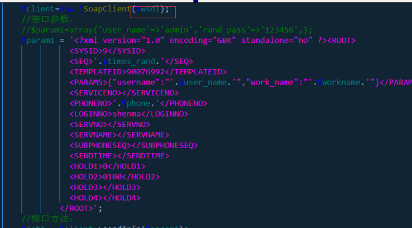Click the <SERVNO></SERVNO> line
Viewport: 412px width, 228px height.
(x=109, y=125)
